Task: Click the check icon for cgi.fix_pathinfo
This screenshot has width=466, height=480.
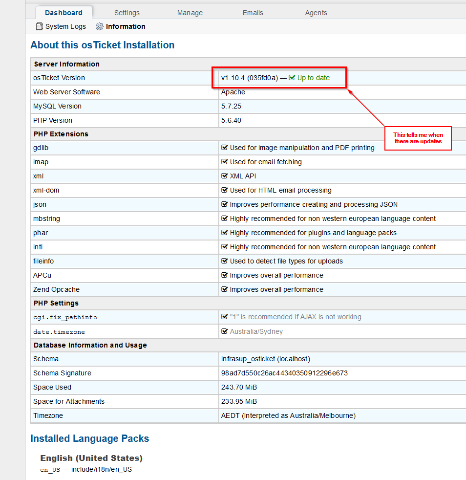Action: [224, 317]
